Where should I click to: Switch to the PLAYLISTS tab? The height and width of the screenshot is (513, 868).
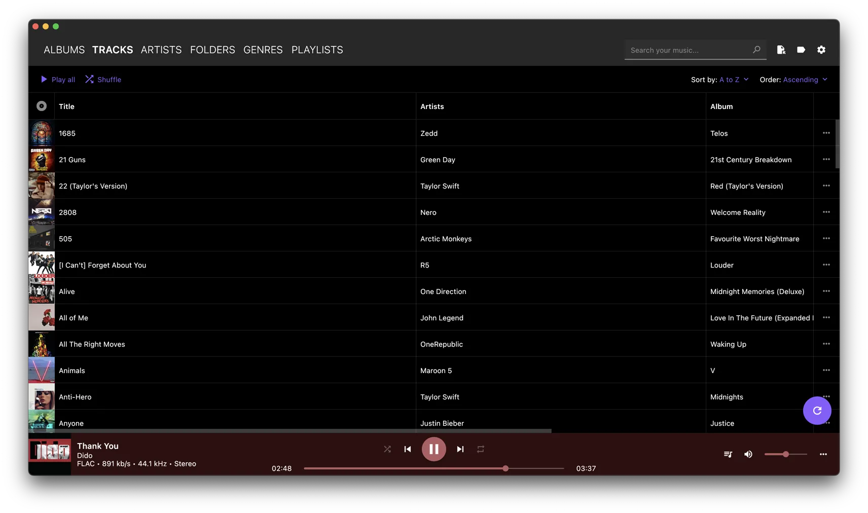tap(317, 50)
